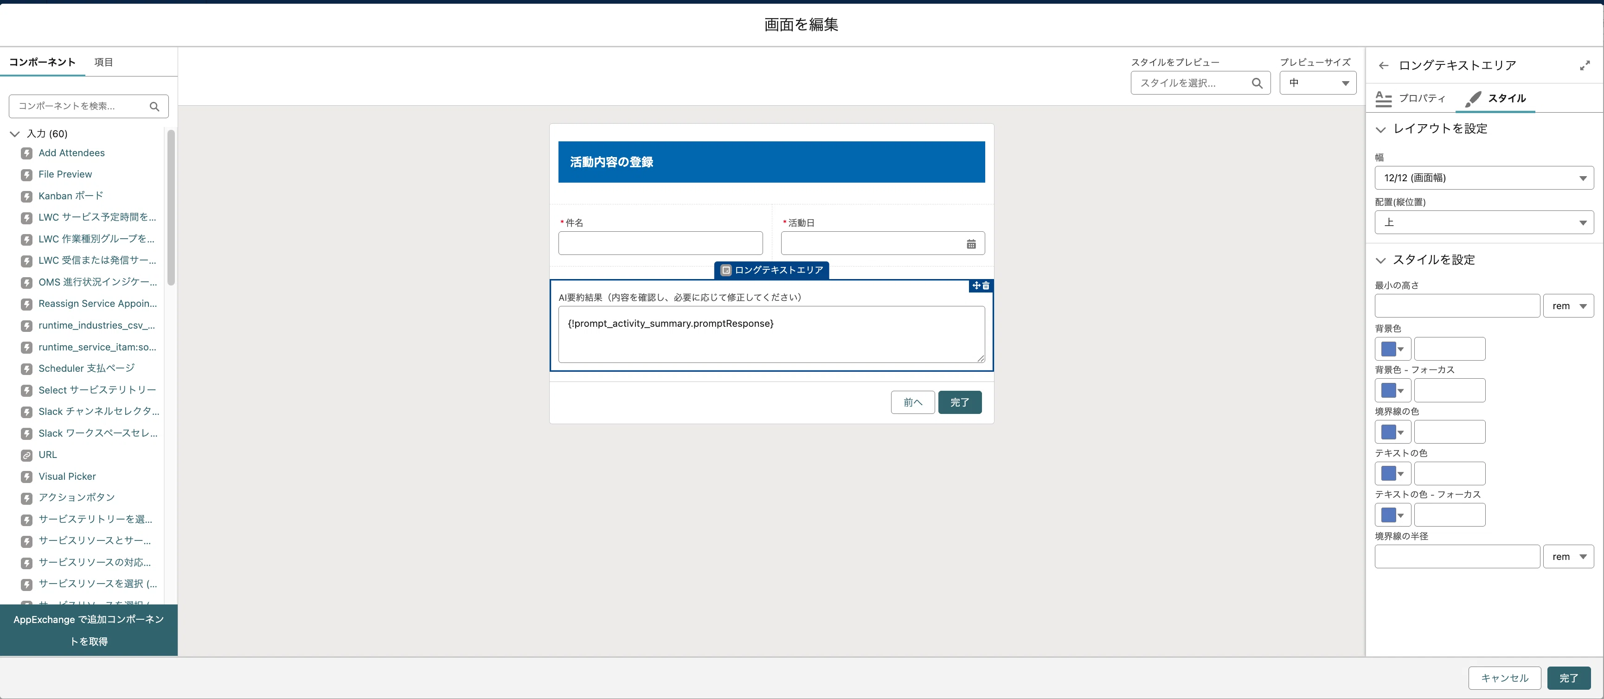Open the テキストの色 - フォーカス color swatch picker
This screenshot has height=699, width=1604.
pos(1392,515)
